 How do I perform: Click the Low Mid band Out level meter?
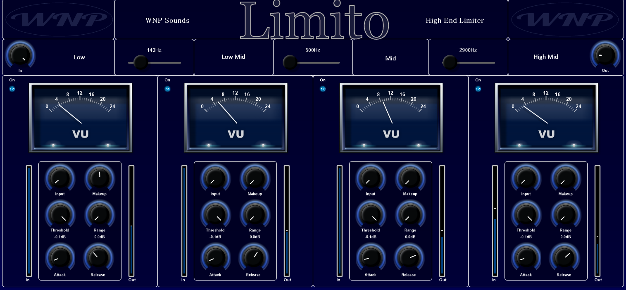(287, 221)
